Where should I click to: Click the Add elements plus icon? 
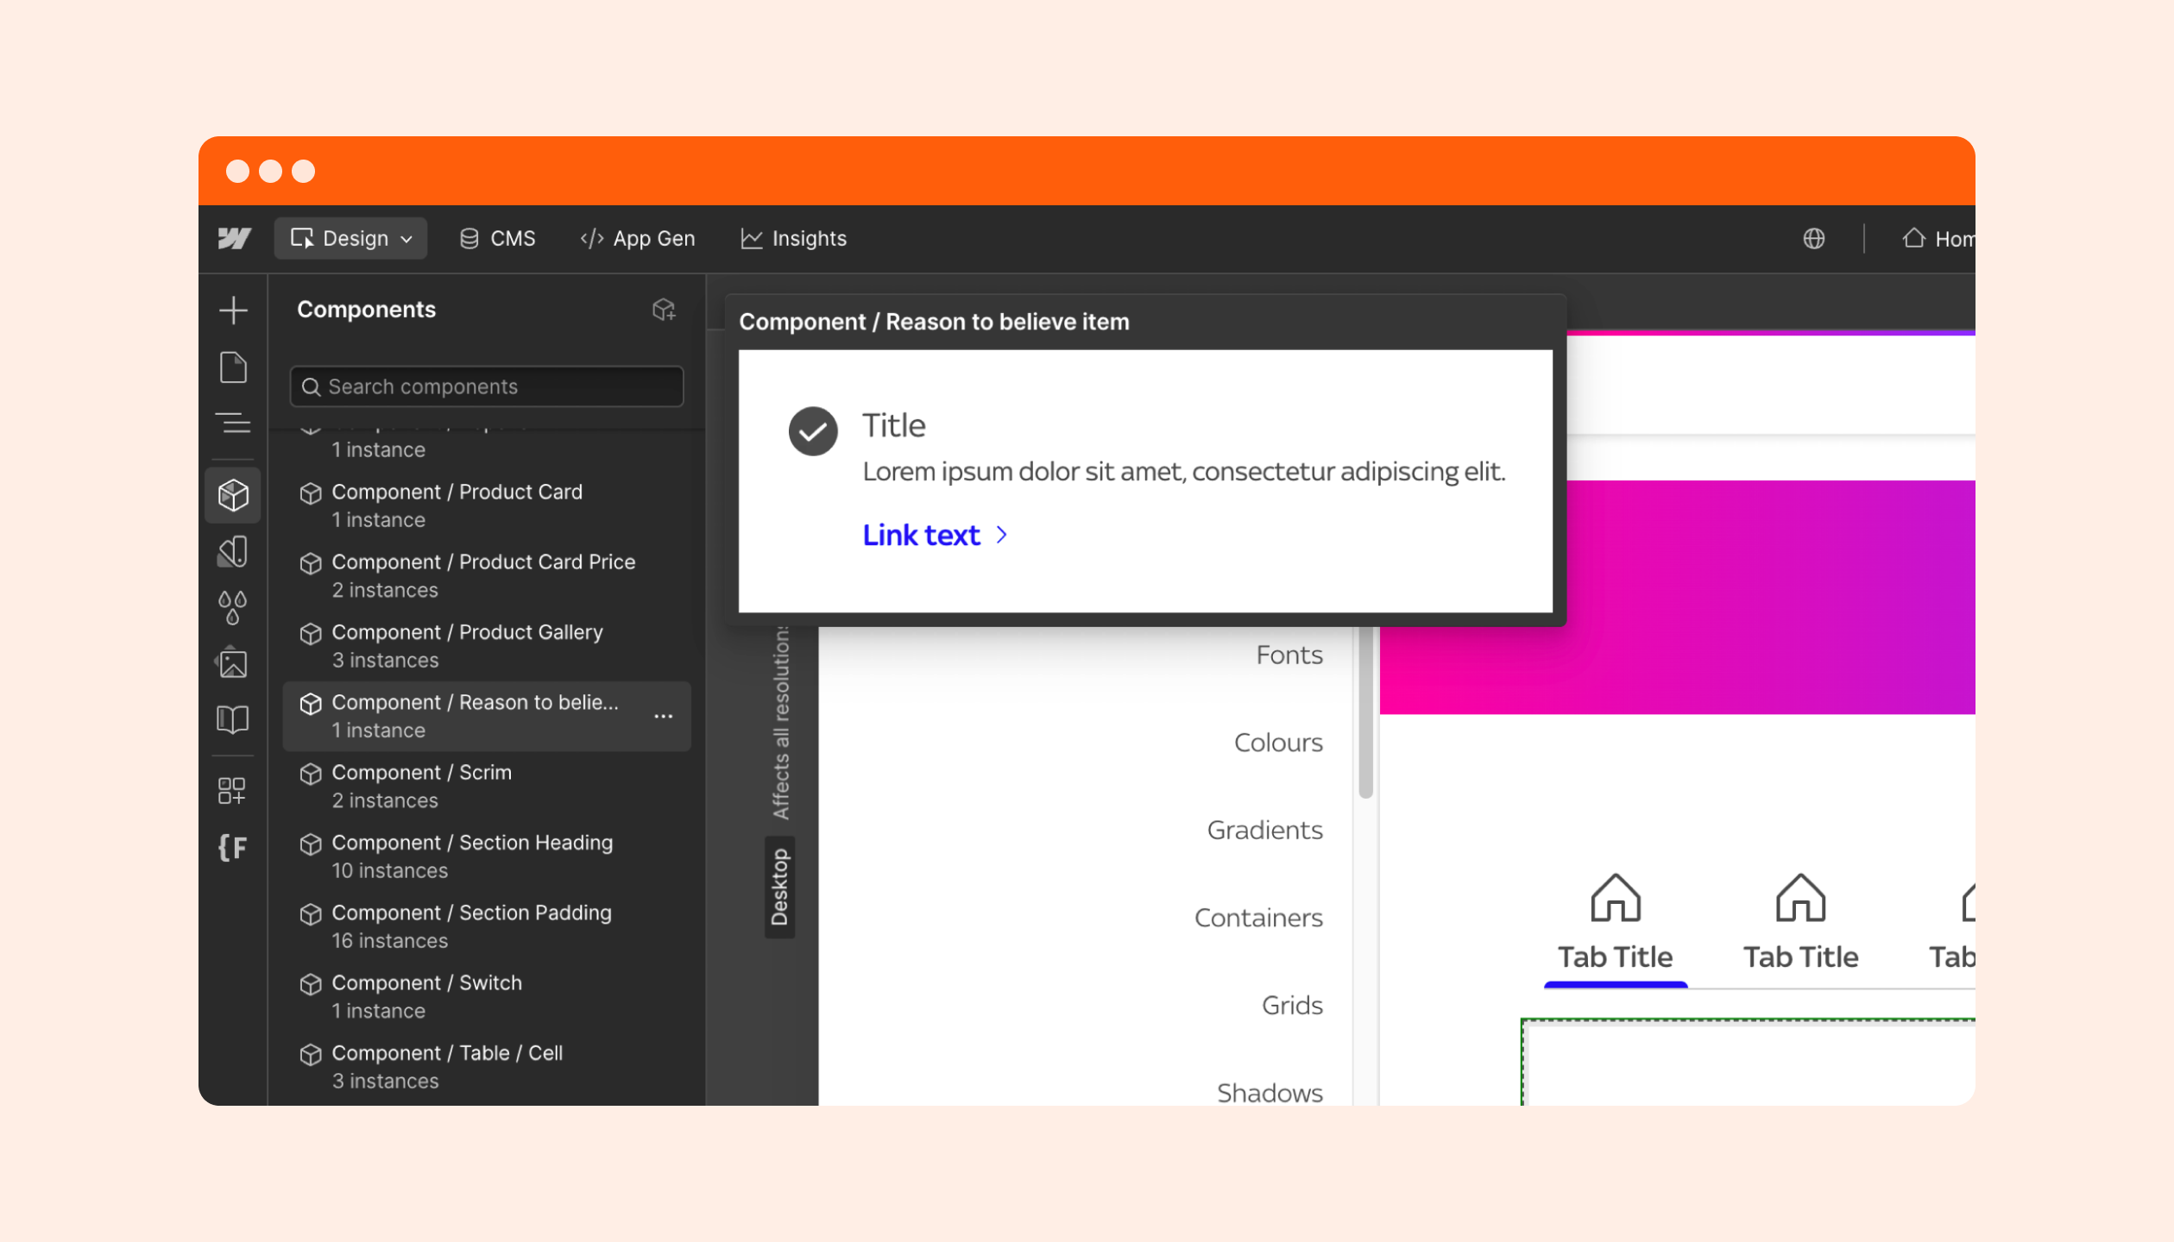[x=233, y=310]
